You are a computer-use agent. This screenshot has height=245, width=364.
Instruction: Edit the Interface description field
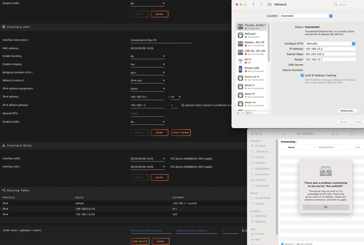coord(161,40)
